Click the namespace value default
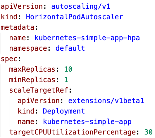The width and height of the screenshot is (155, 138). click(70, 48)
